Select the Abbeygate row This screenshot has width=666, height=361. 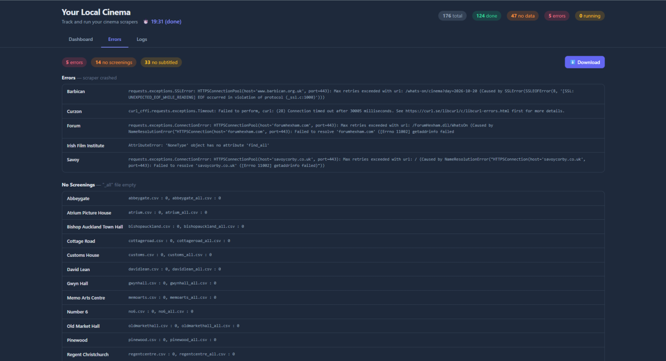click(333, 198)
